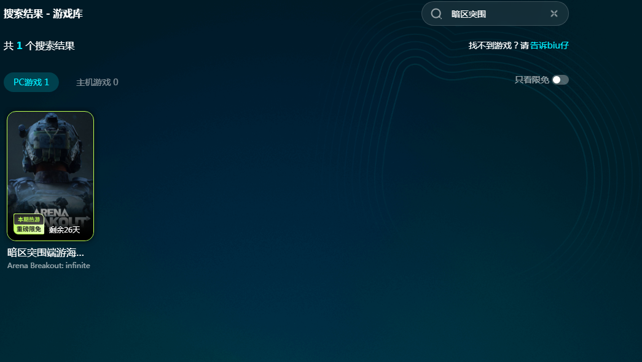Enable the 只看限免 toggle switch
Viewport: 642px width, 362px height.
tap(560, 80)
